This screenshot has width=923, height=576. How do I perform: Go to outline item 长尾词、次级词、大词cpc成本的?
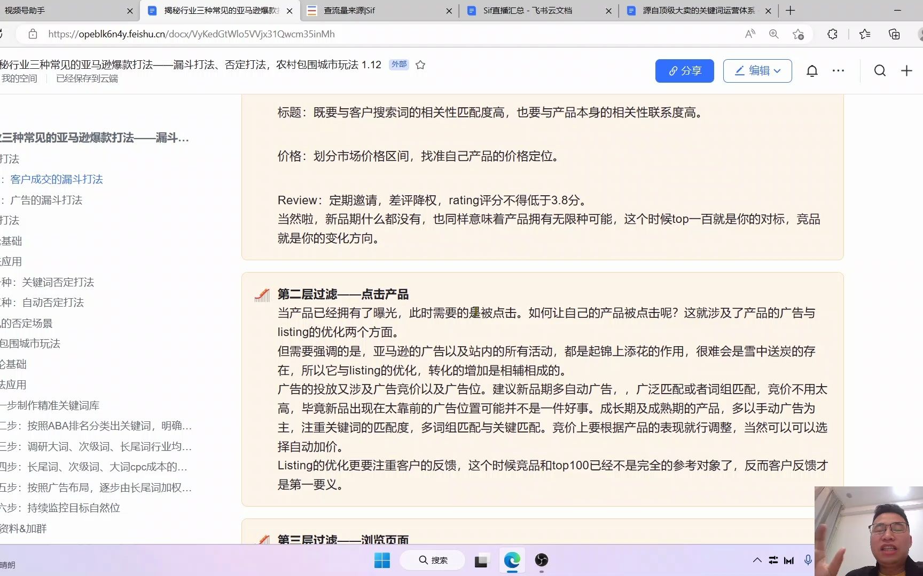pos(107,467)
